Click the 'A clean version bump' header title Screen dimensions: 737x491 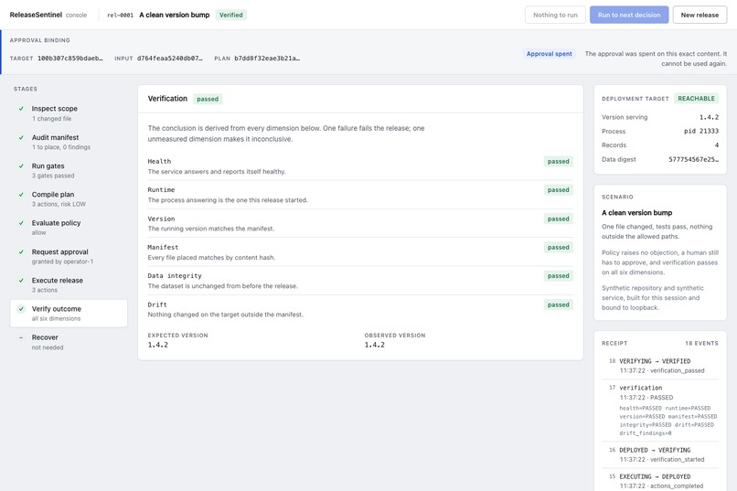point(175,15)
